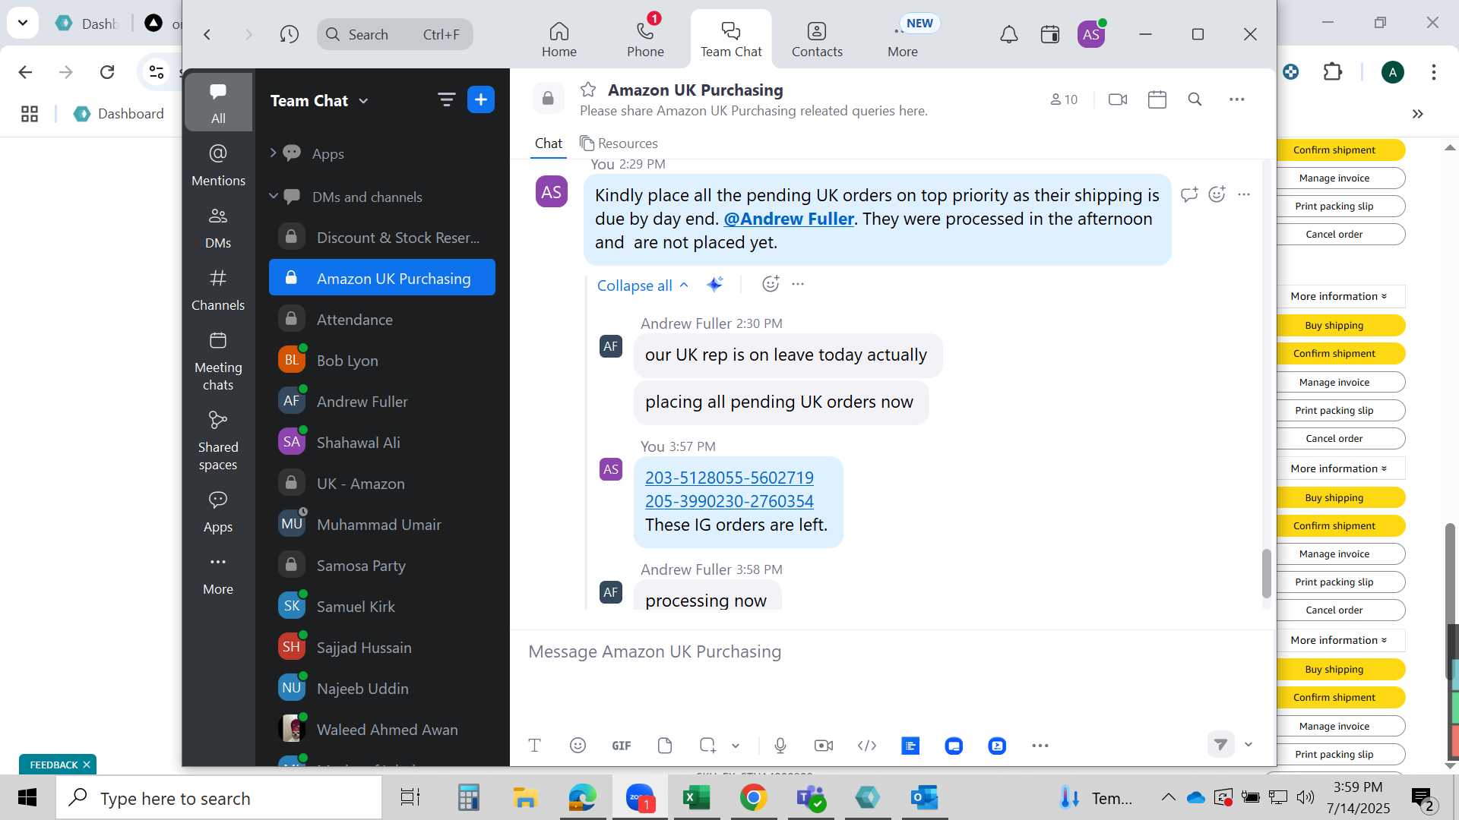This screenshot has height=820, width=1459.
Task: Open UK - Amazon channel
Action: 382,483
